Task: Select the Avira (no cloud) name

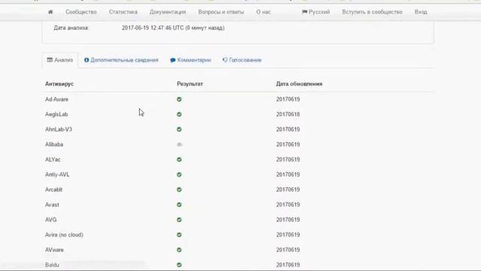Action: [x=64, y=235]
